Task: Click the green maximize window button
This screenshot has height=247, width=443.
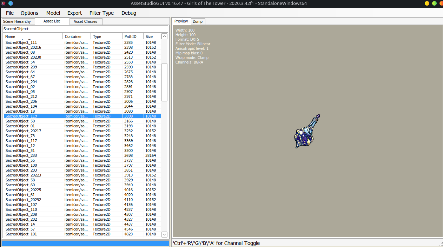Action: pyautogui.click(x=434, y=3)
